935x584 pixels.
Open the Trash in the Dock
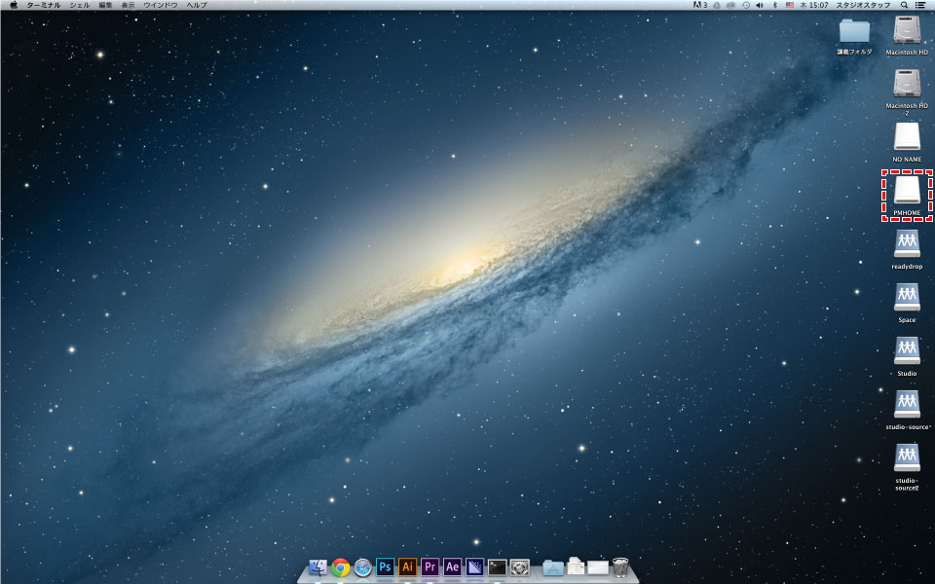[x=620, y=566]
